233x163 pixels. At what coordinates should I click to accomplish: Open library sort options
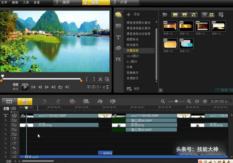221,15
